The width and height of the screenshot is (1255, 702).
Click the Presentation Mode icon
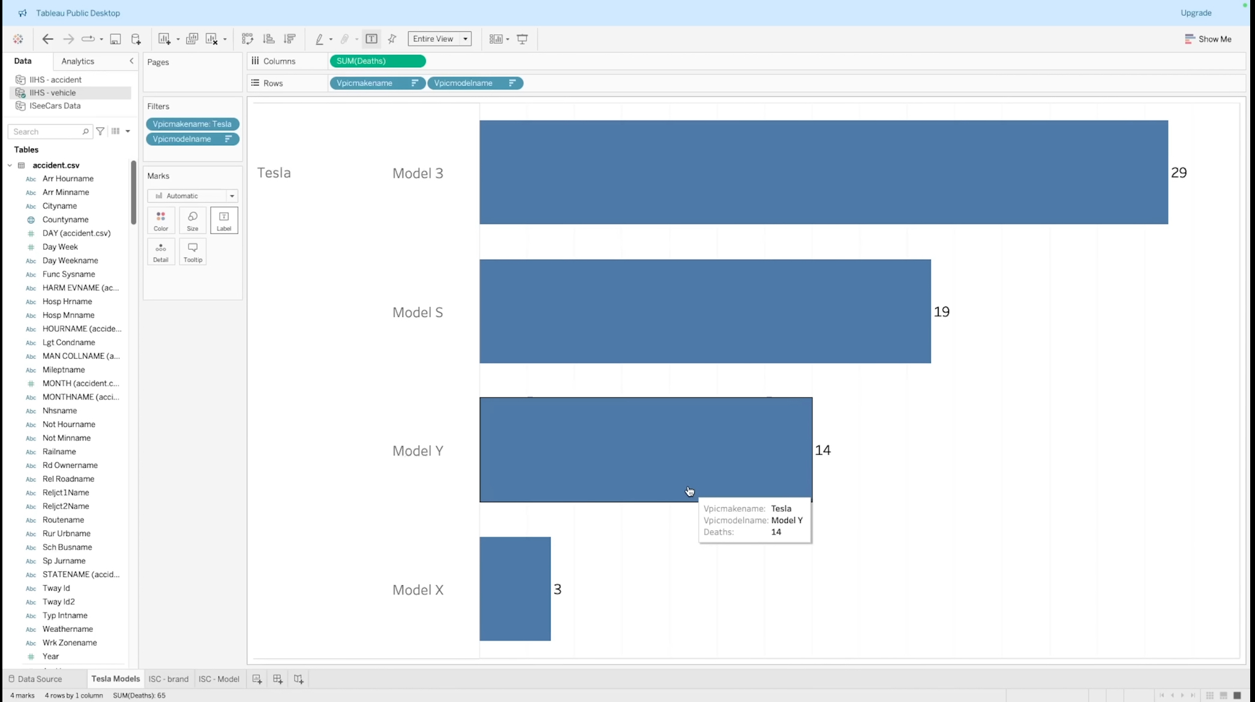pos(523,39)
